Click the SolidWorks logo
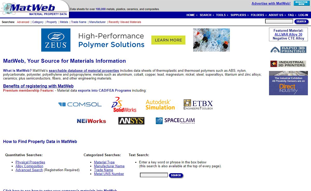The width and height of the screenshot is (311, 191). (124, 105)
